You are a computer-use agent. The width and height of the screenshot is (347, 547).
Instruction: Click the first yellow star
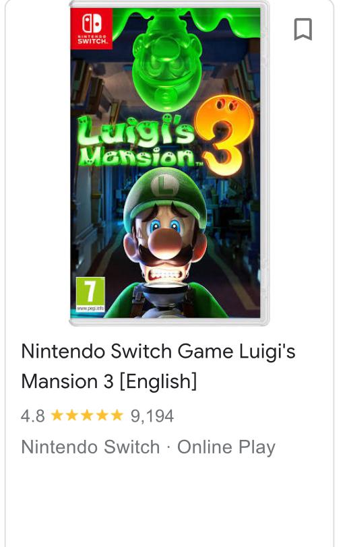click(x=57, y=416)
